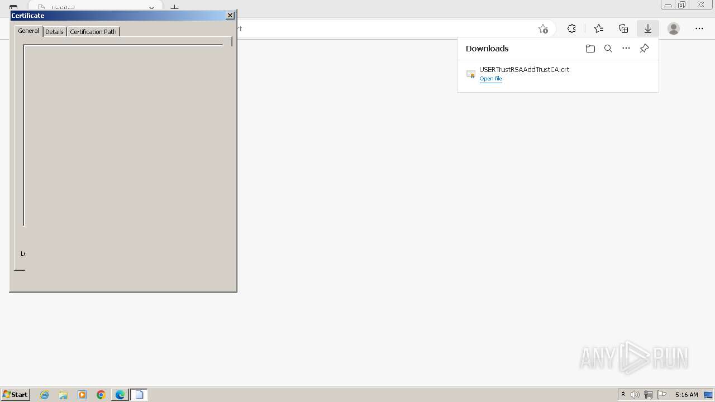Open browser Settings and more menu
The image size is (715, 402).
[699, 28]
